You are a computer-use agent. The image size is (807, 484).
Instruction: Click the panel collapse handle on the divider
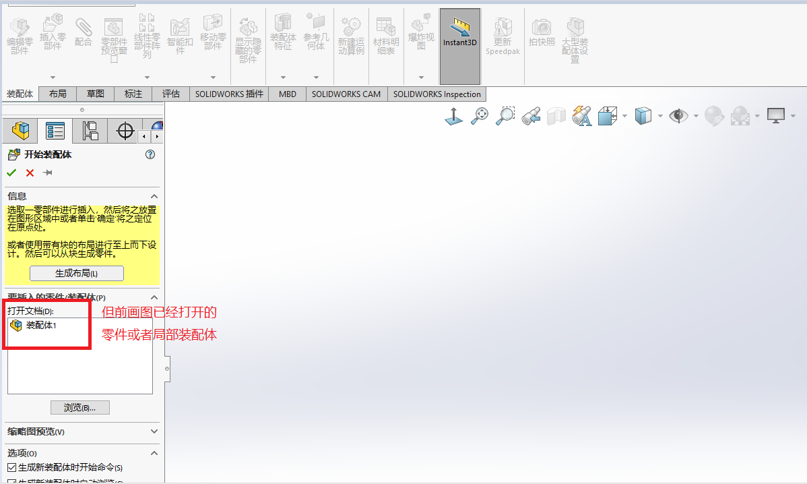(x=167, y=369)
